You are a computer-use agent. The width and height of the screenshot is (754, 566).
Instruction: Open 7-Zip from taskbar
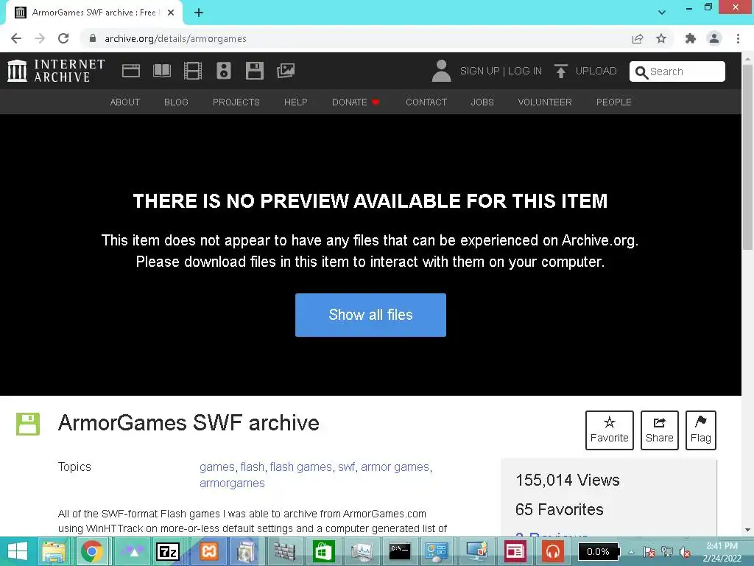coord(168,551)
